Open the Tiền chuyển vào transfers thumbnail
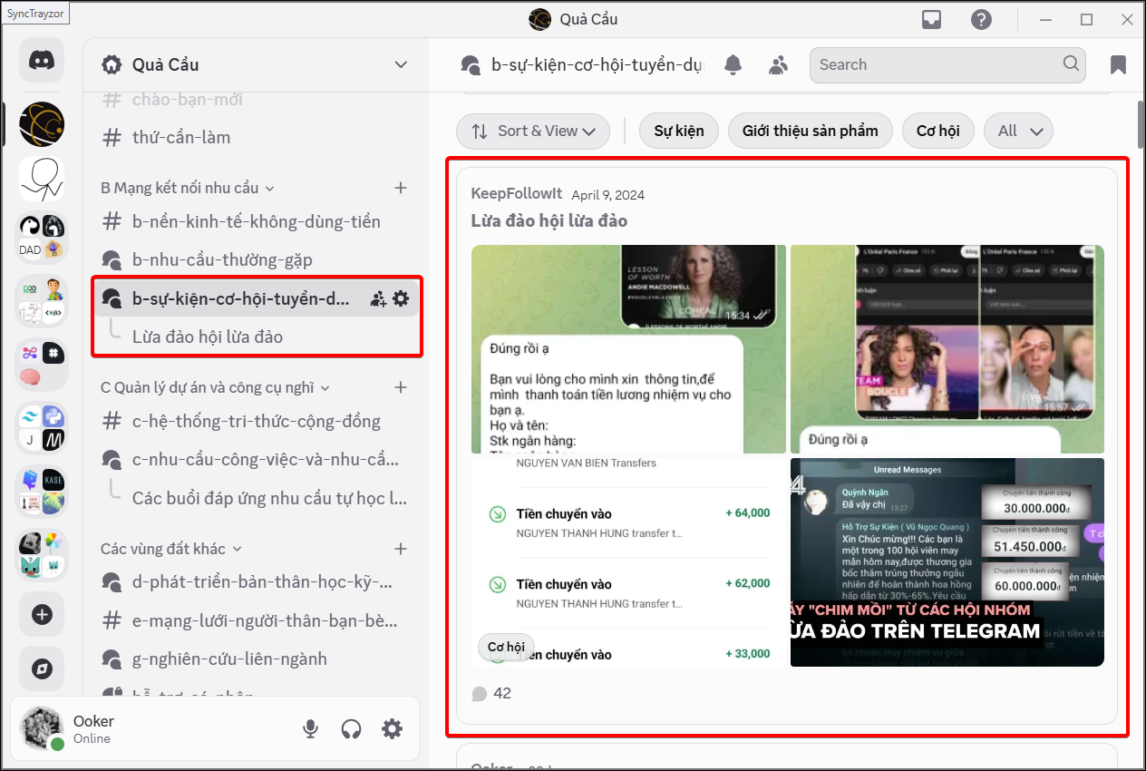 [629, 562]
